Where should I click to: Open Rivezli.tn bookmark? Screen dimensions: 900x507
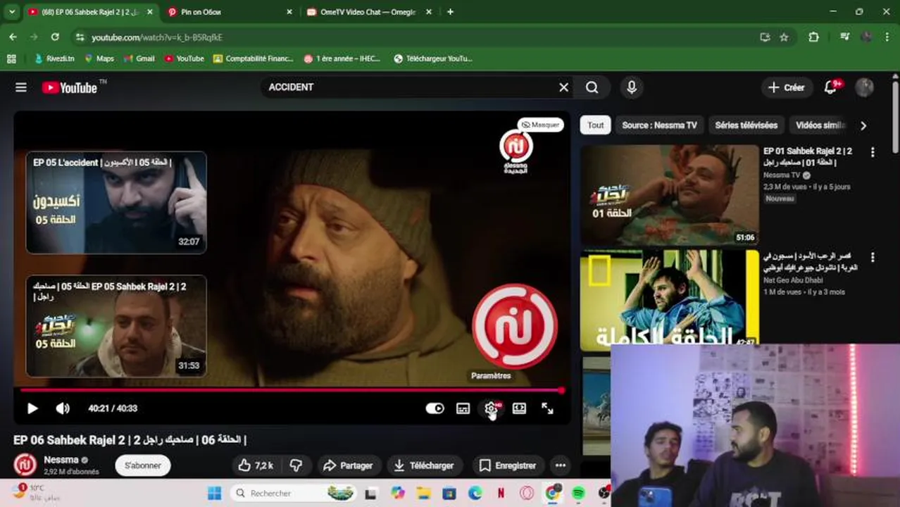click(x=54, y=58)
